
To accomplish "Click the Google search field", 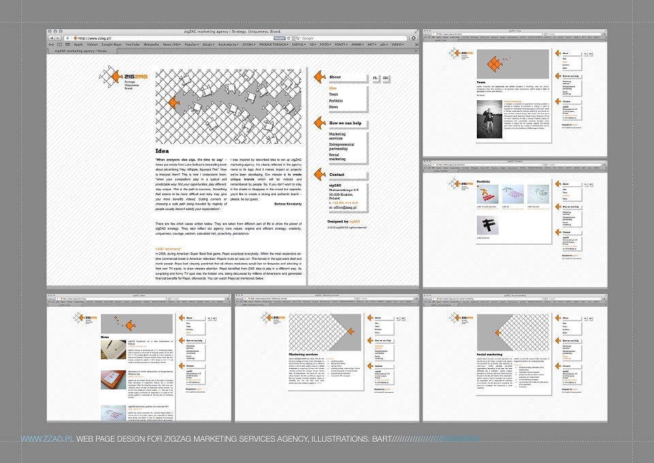I will click(350, 38).
